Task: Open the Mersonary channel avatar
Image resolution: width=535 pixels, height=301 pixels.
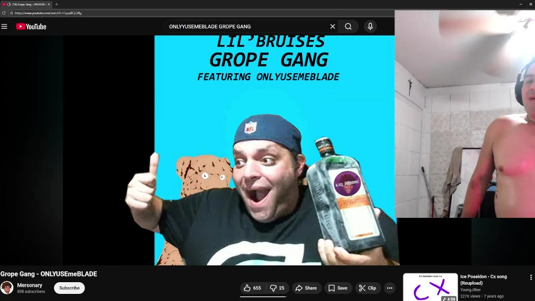Action: (7, 288)
